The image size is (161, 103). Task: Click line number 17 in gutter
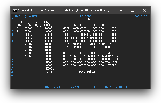click(12, 68)
